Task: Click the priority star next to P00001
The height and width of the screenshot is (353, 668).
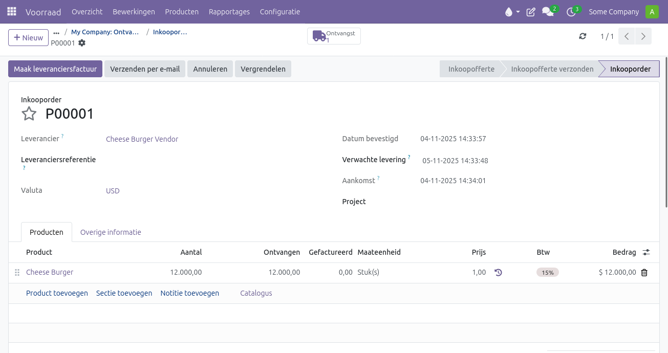Action: pos(29,114)
